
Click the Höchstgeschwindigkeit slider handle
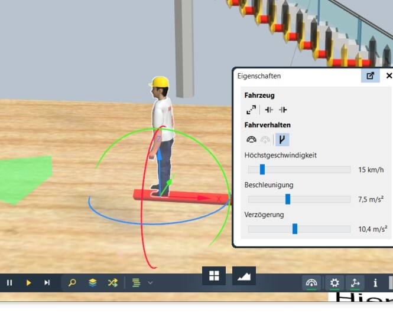click(262, 170)
